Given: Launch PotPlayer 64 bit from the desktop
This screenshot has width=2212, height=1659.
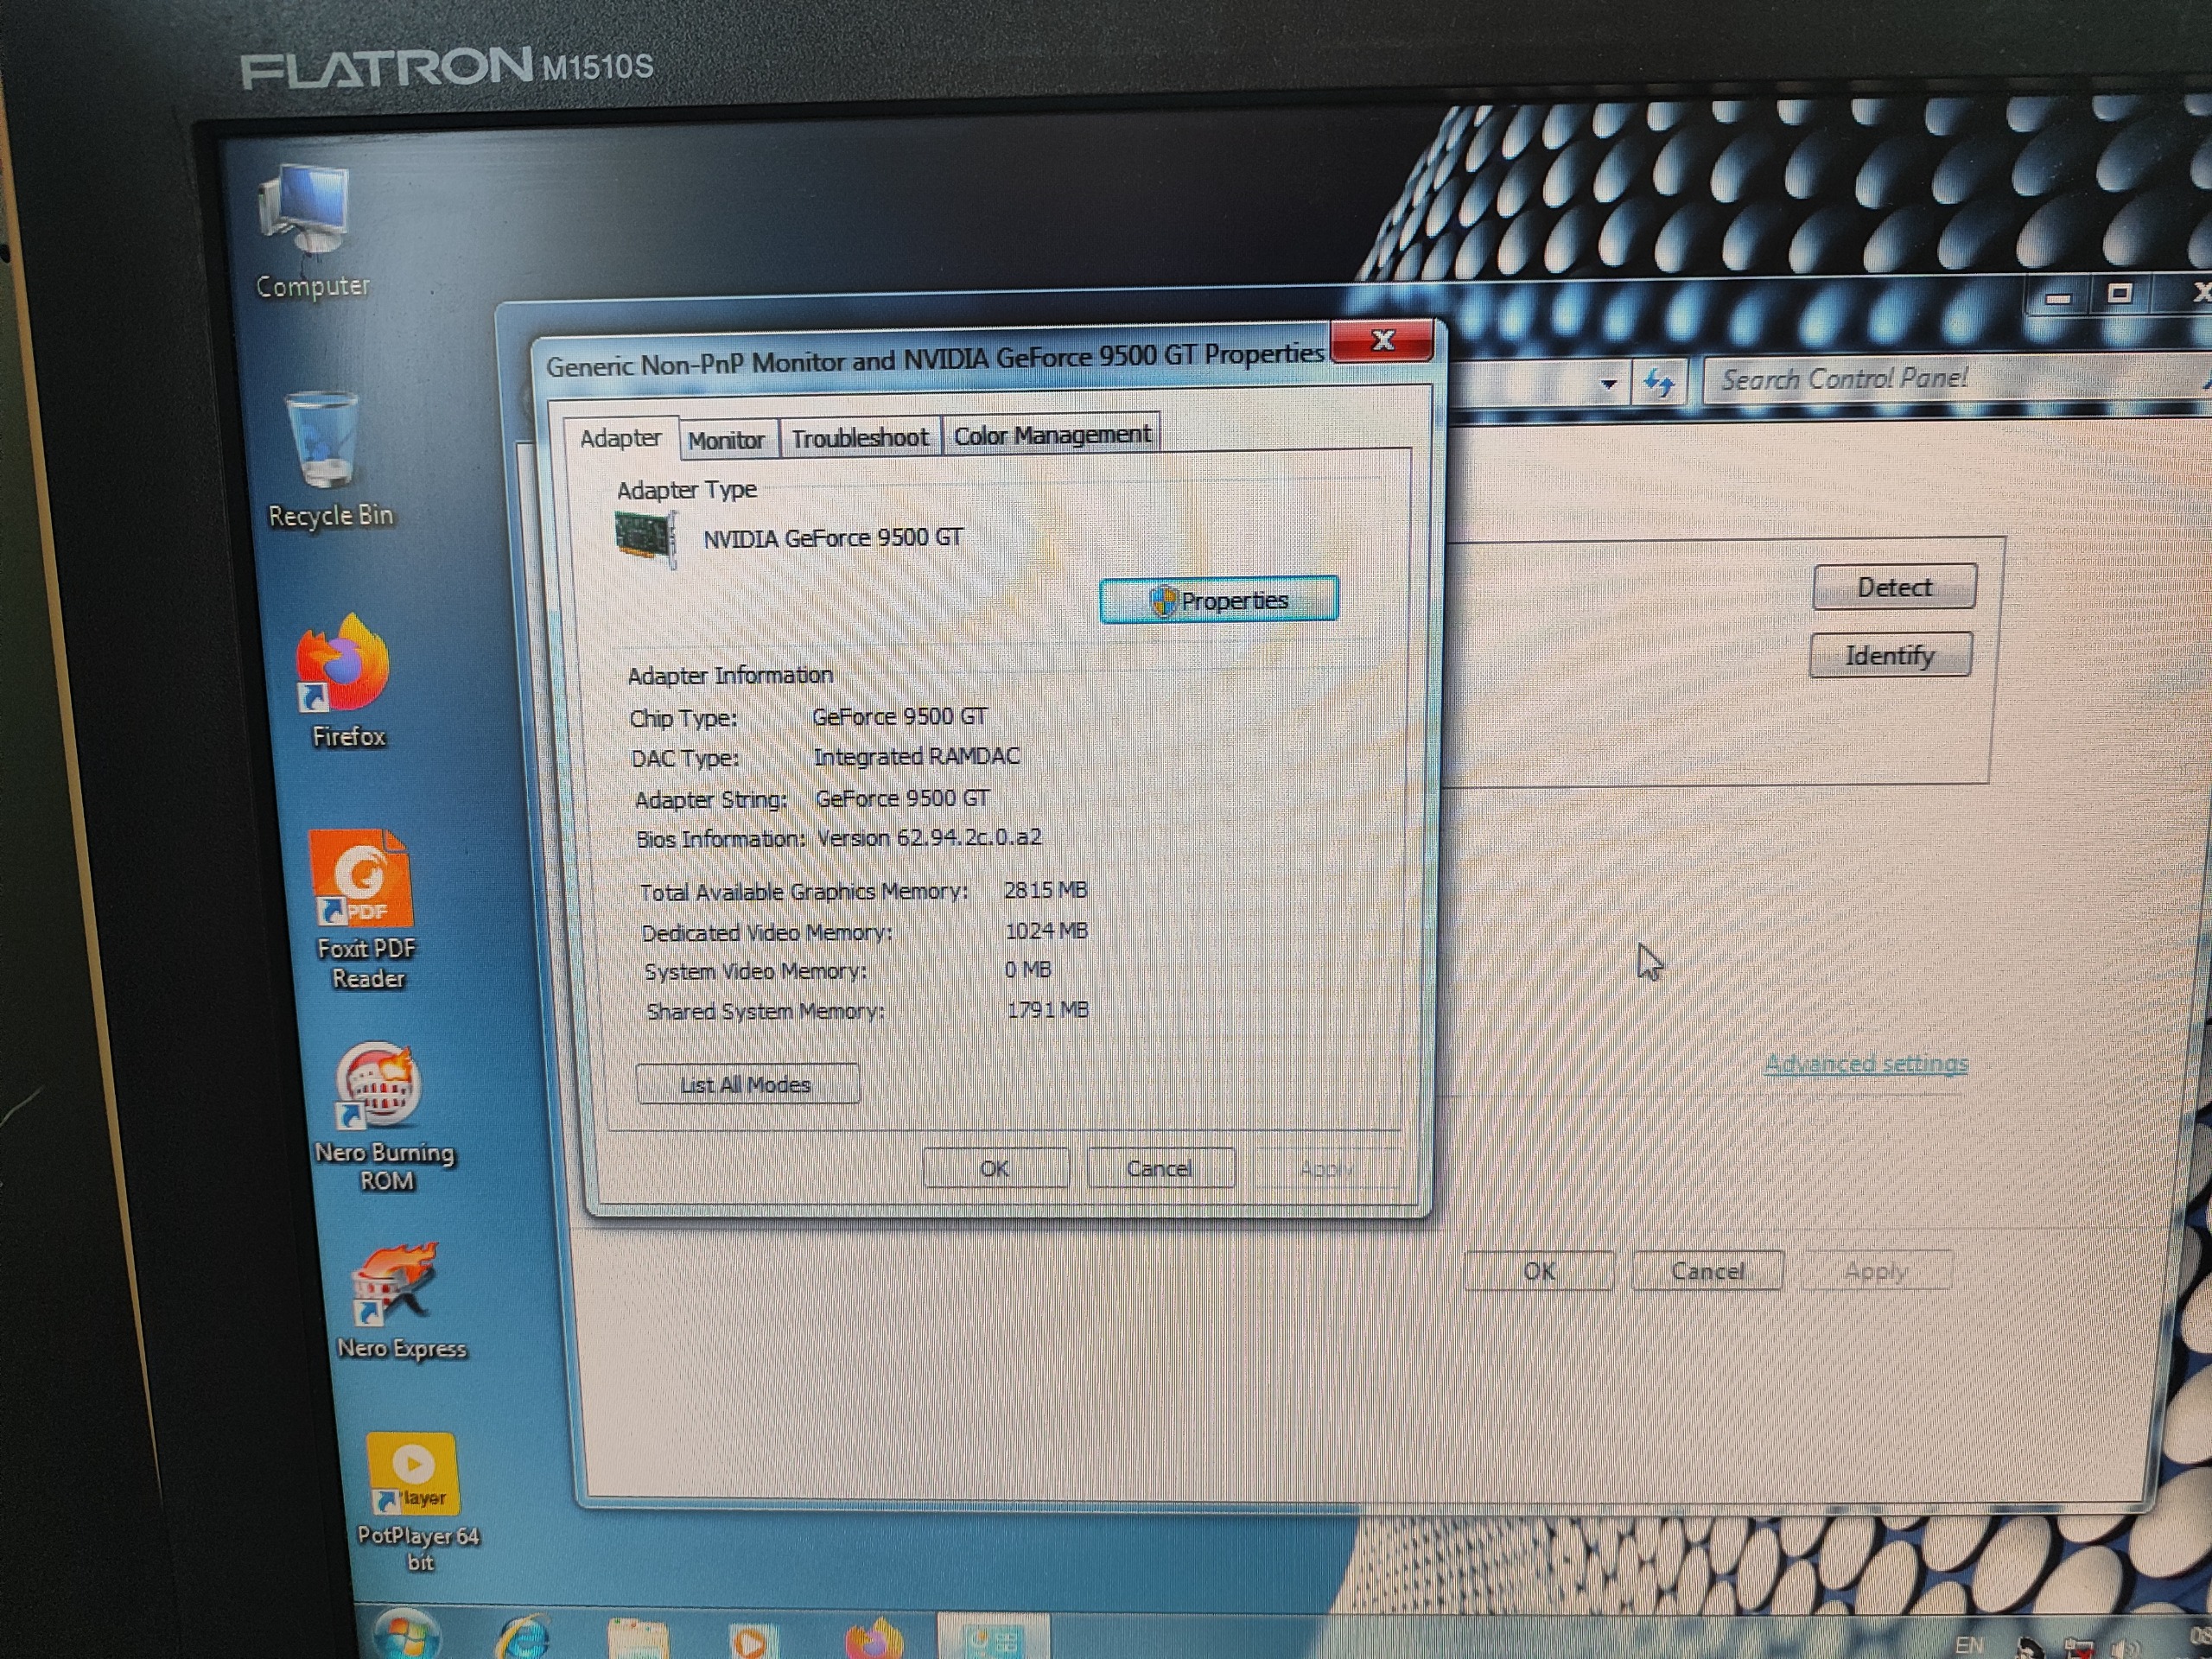Looking at the screenshot, I should point(411,1477).
